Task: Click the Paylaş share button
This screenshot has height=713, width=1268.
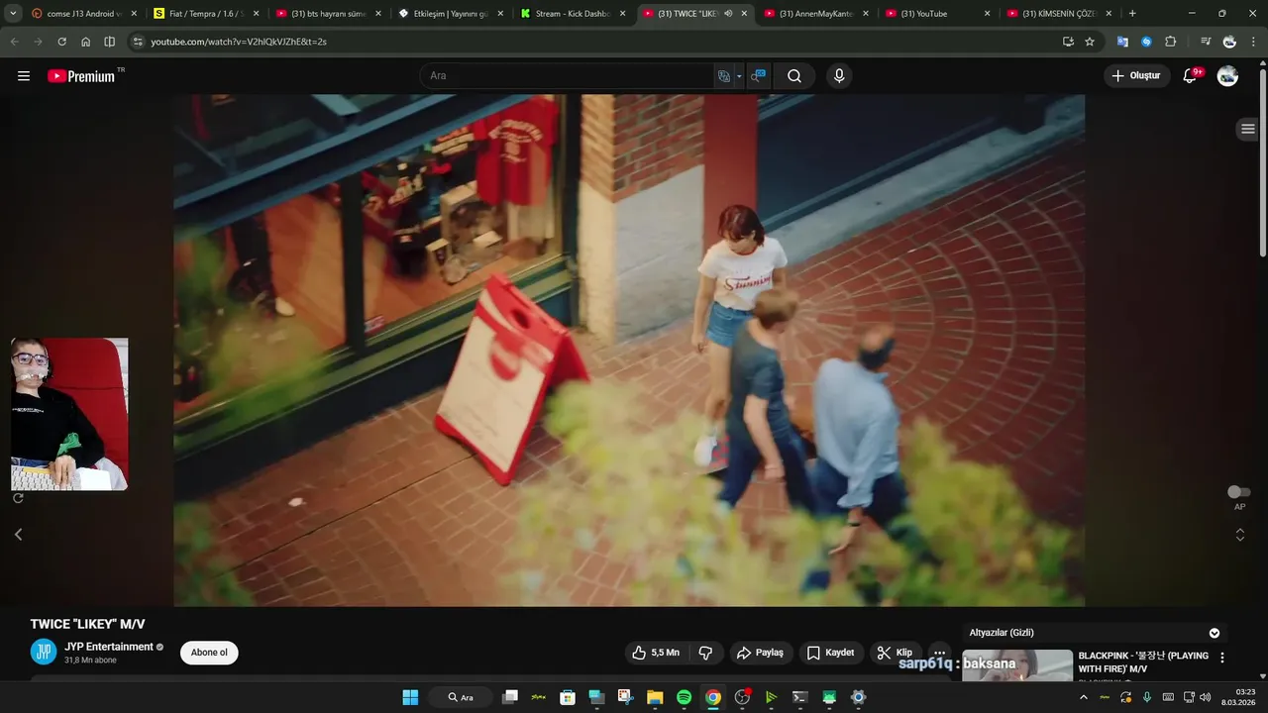Action: coord(760,653)
